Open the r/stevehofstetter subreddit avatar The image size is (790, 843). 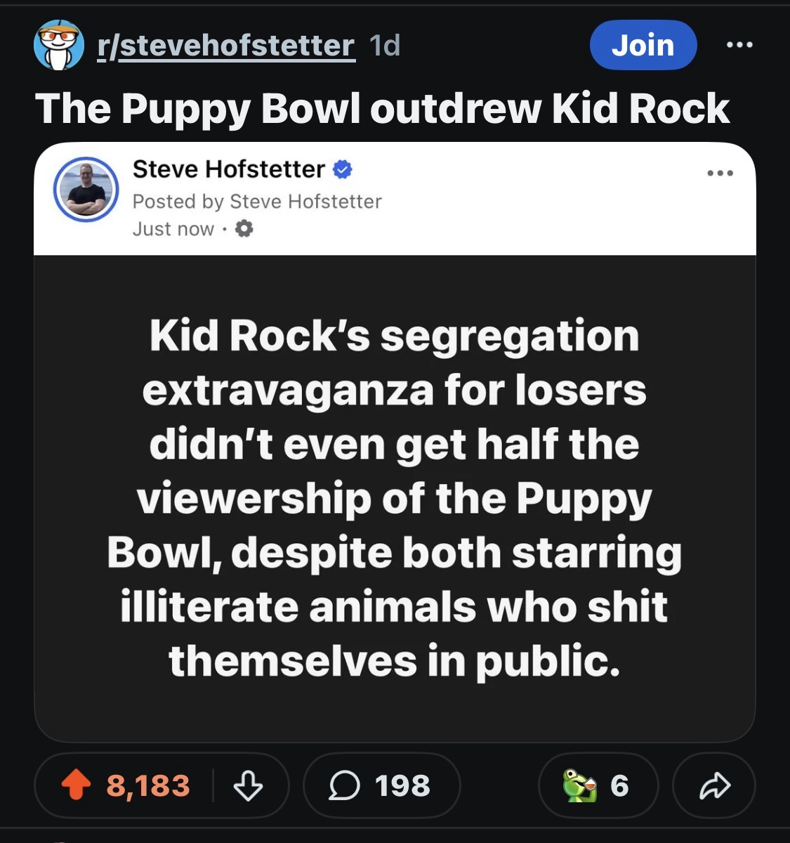(58, 45)
